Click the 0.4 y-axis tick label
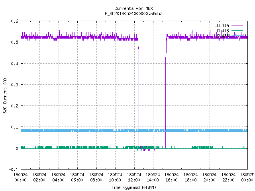 (14, 64)
